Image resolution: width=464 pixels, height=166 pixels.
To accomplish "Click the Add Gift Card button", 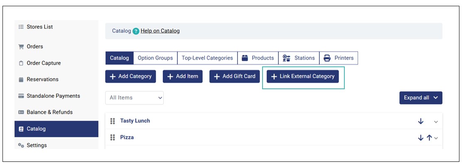I will click(235, 76).
